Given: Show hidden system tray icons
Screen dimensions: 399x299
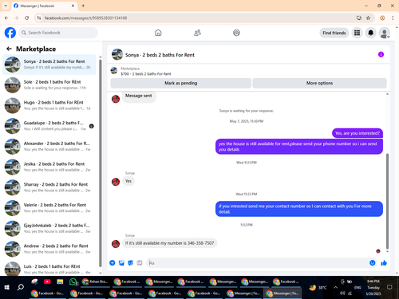Looking at the screenshot, I should (336, 287).
